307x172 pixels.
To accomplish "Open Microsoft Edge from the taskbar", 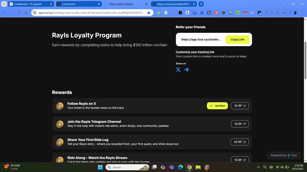I will tap(180, 167).
